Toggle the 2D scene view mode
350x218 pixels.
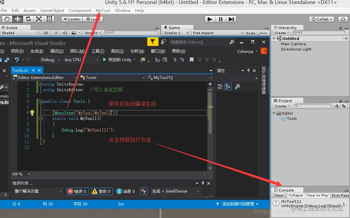(46, 33)
